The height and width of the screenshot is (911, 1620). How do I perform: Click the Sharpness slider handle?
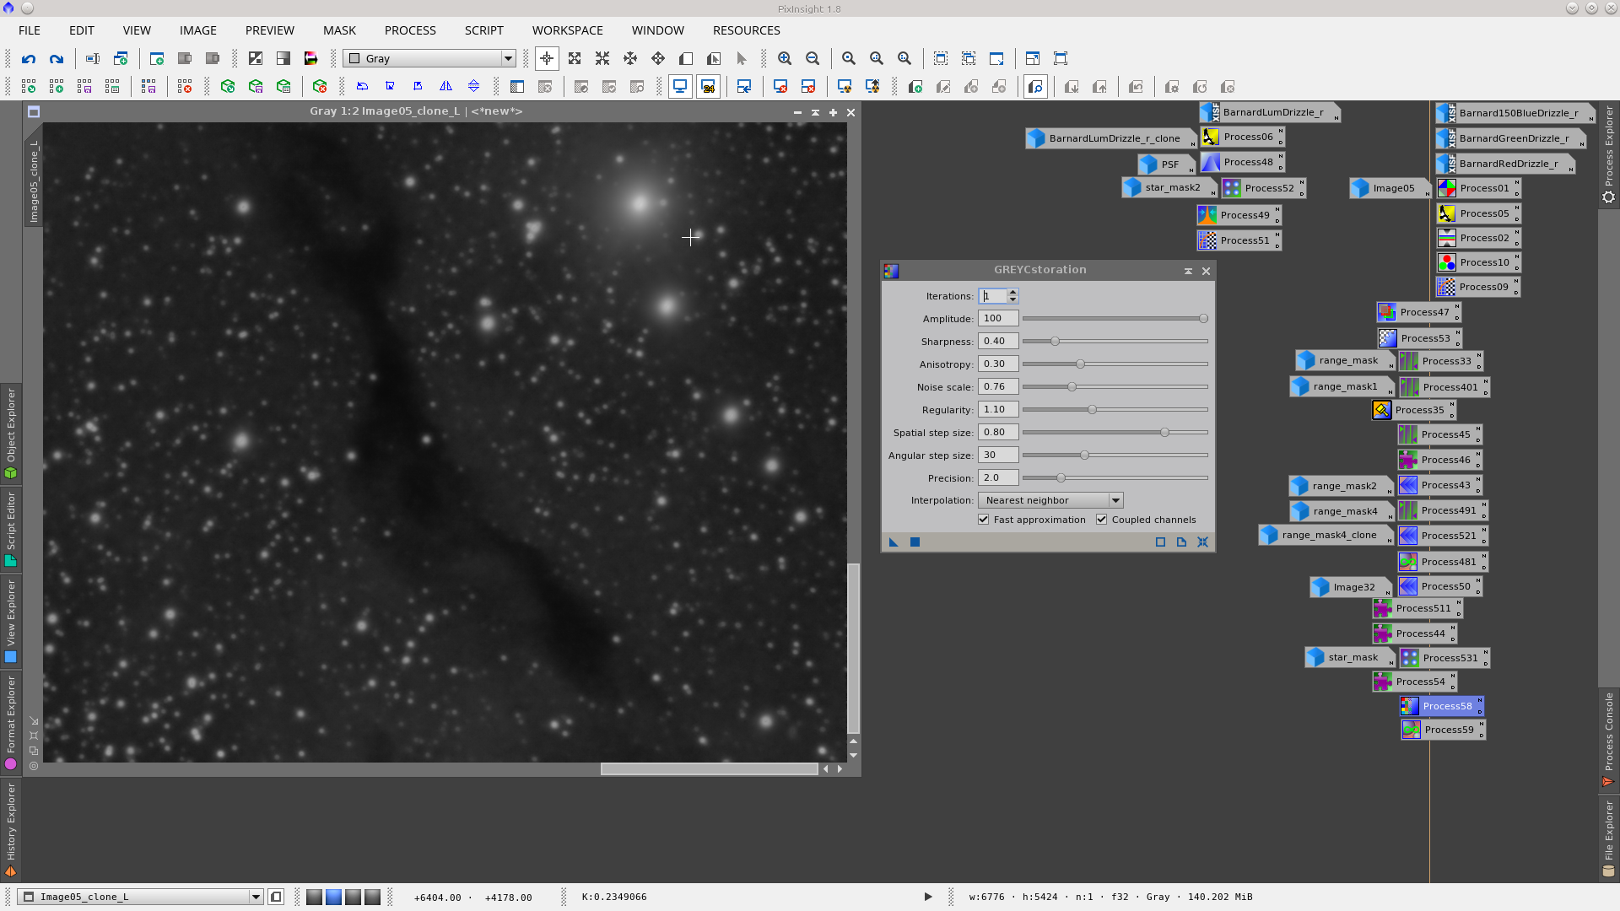click(x=1055, y=342)
